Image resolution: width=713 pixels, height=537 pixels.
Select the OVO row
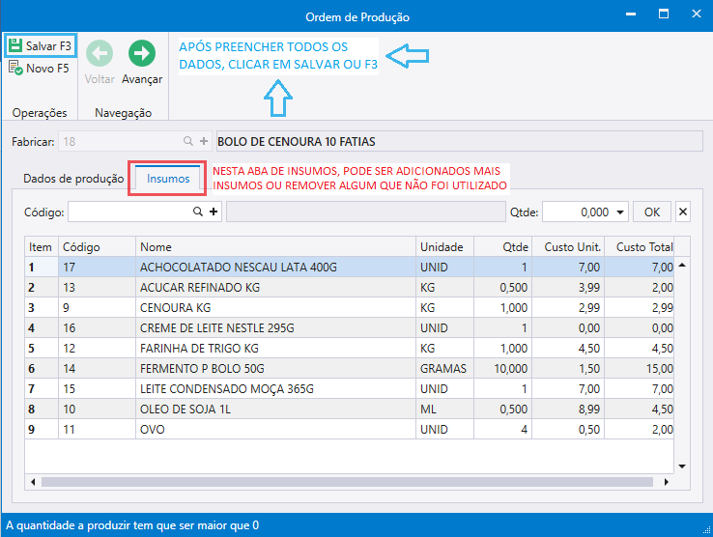349,429
